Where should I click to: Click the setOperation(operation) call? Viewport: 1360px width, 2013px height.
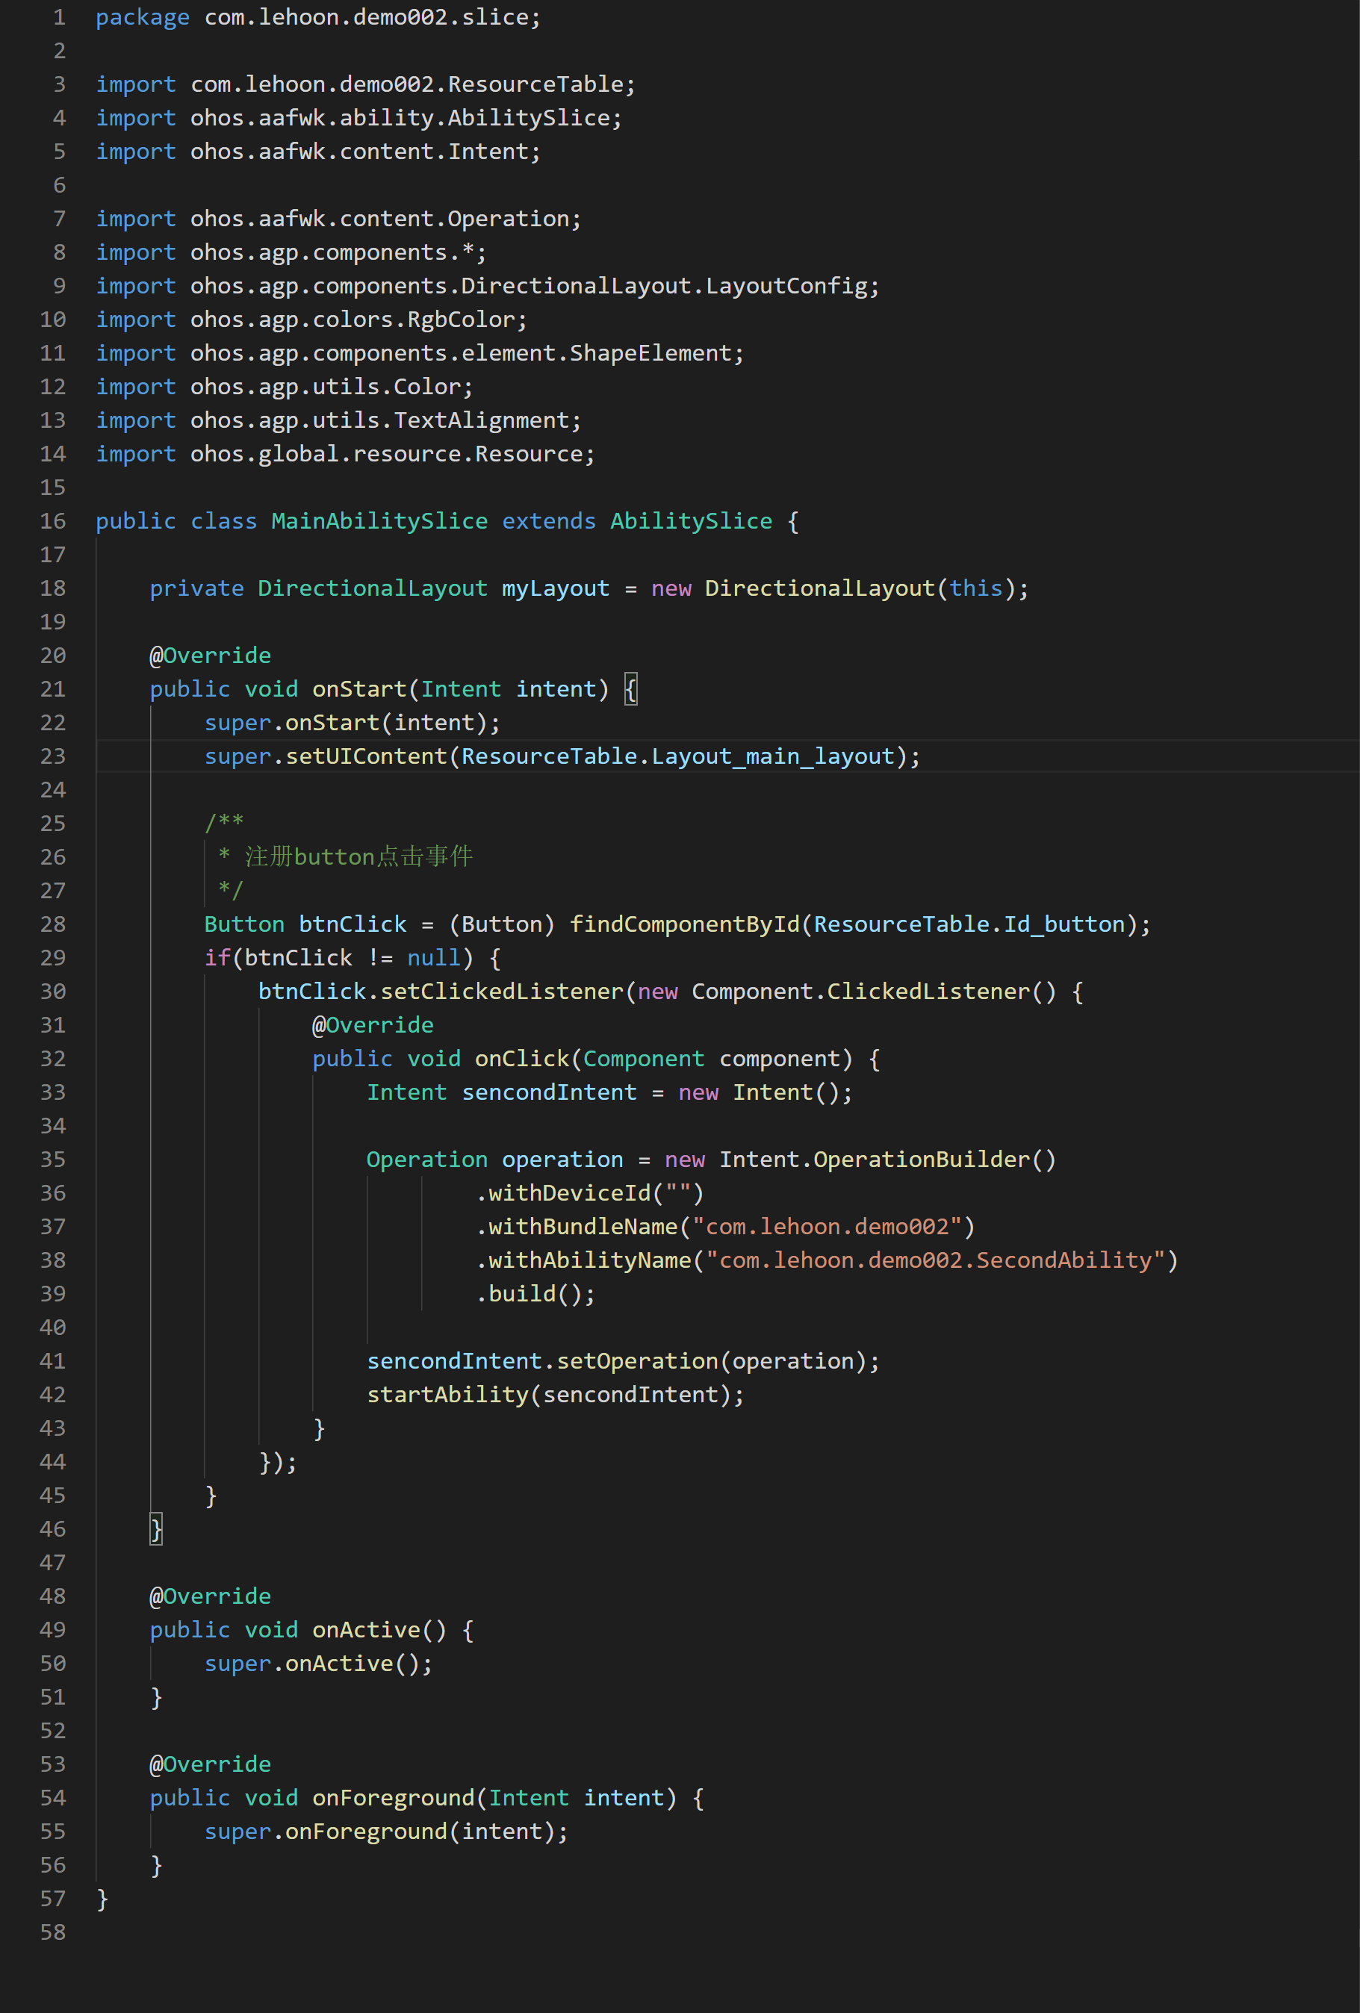tap(718, 1362)
